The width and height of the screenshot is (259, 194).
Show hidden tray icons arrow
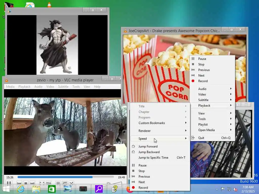(x=217, y=189)
